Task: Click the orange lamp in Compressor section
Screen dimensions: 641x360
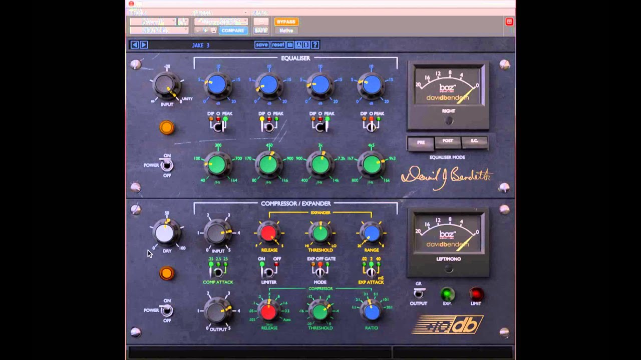Action: [x=167, y=273]
